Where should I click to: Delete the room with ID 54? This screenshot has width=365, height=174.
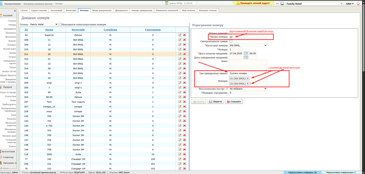[184, 35]
